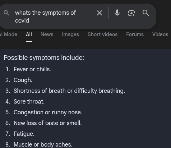
Task: Switch to the Images tab
Action: click(70, 34)
